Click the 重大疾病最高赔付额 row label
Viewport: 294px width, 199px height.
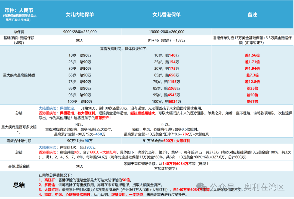click(19, 75)
